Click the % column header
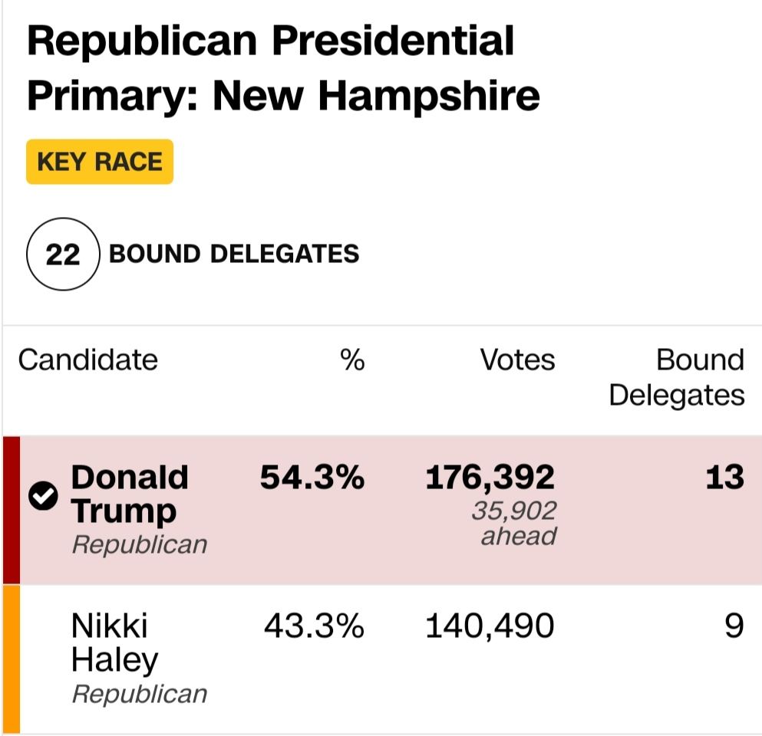Image resolution: width=762 pixels, height=736 pixels. (x=351, y=360)
